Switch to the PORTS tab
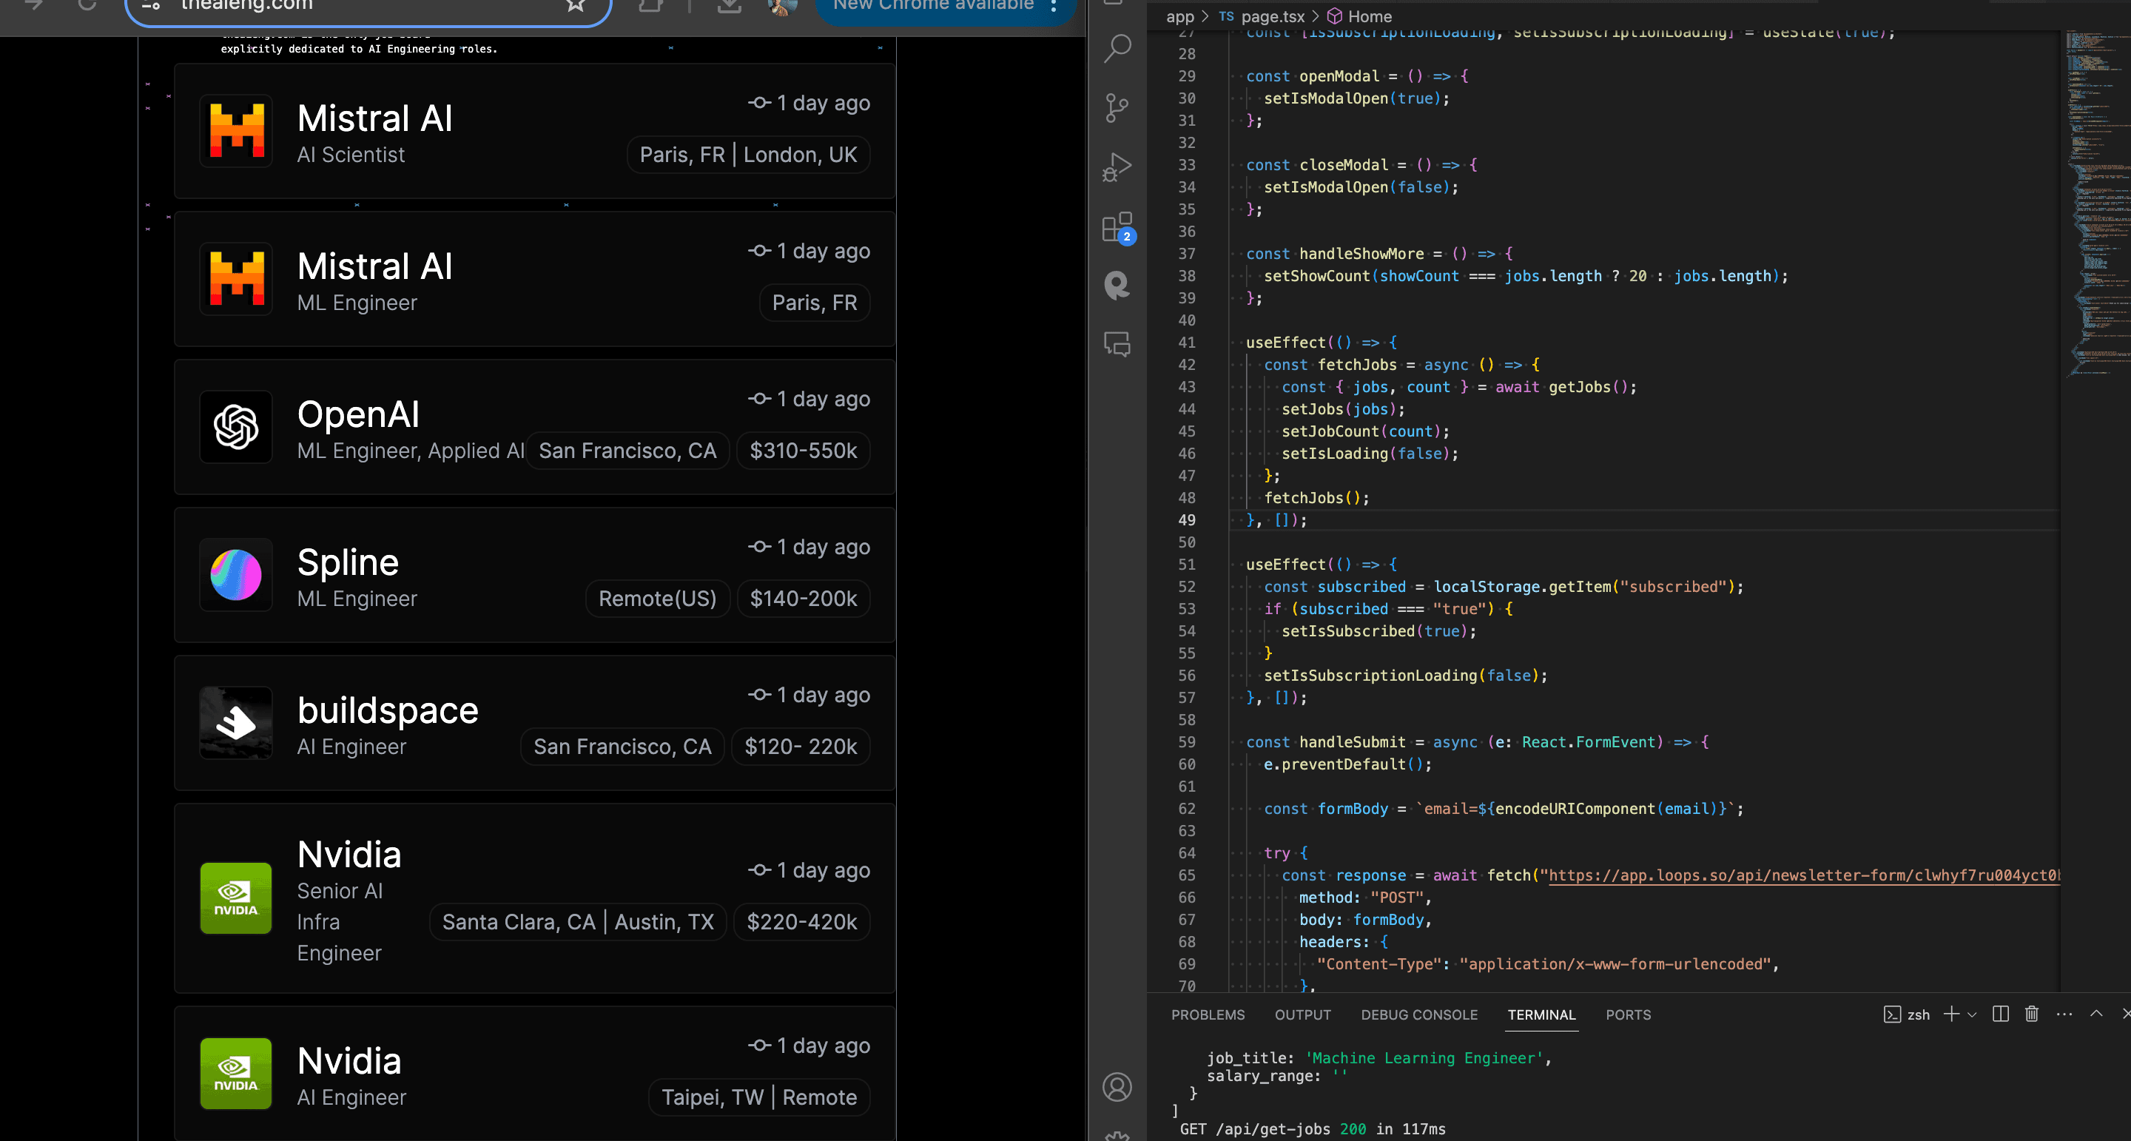Image resolution: width=2131 pixels, height=1141 pixels. 1628,1015
